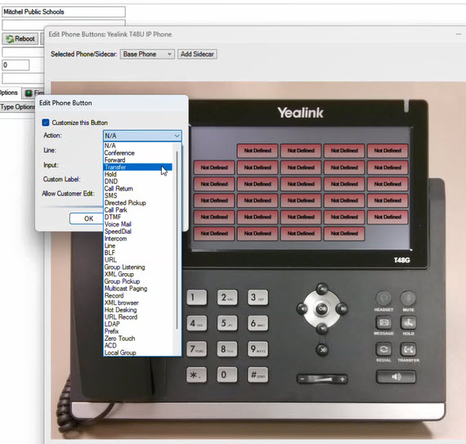466x444 pixels.
Task: Pick BLF in the Action list
Action: coord(138,253)
